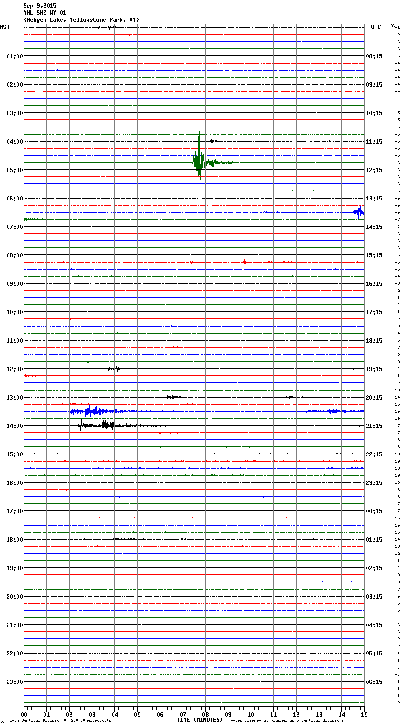This screenshot has width=402, height=727.
Task: Click minute '03' tick label on bottom axis
Action: pyautogui.click(x=92, y=715)
